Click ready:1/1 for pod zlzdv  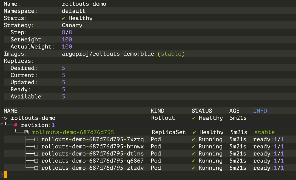[x=268, y=168]
